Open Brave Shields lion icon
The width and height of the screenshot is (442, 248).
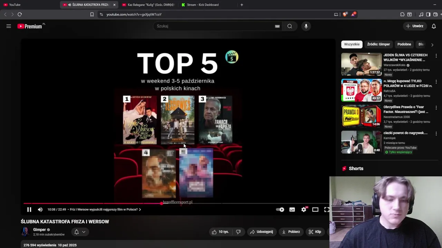(345, 14)
